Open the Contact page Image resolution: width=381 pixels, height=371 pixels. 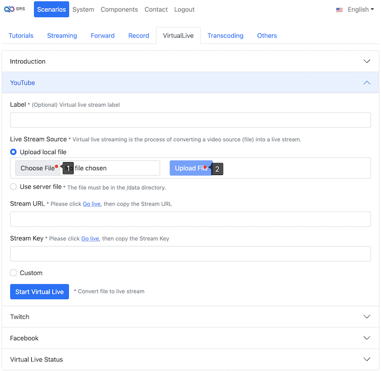[156, 10]
